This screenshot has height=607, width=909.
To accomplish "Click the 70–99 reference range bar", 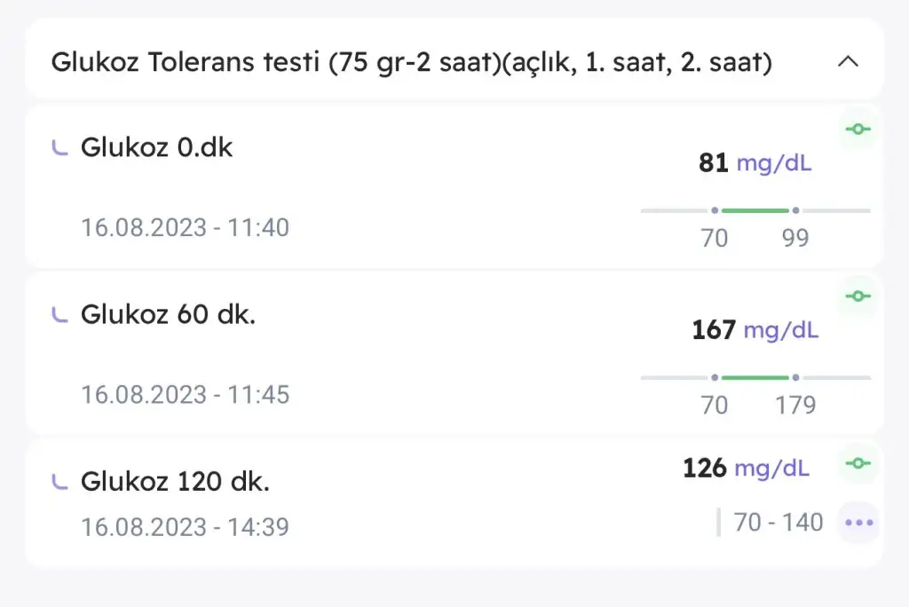I will coord(755,211).
